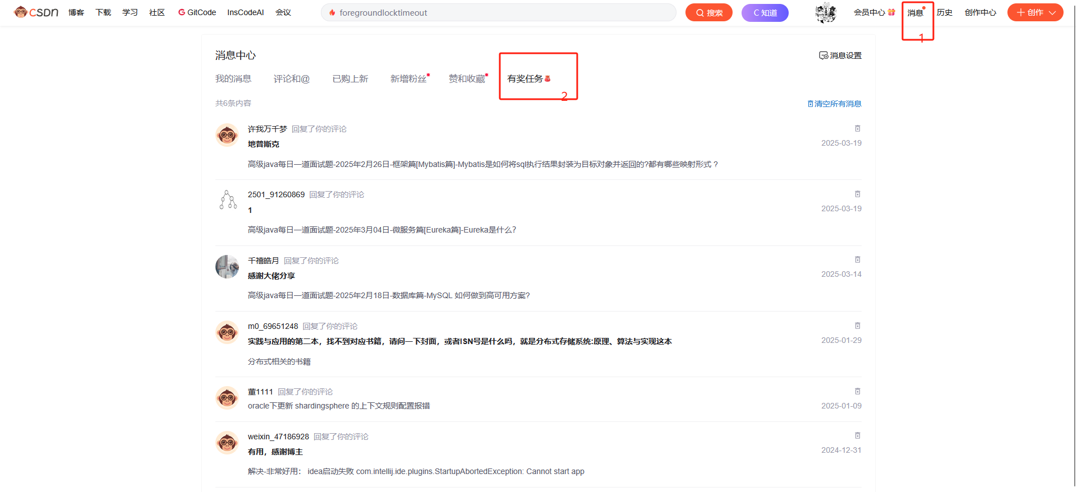Open 下载 in top navigation

pyautogui.click(x=103, y=12)
